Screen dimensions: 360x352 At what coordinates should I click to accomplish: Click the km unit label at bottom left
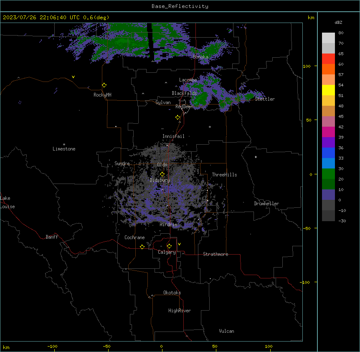(6, 347)
